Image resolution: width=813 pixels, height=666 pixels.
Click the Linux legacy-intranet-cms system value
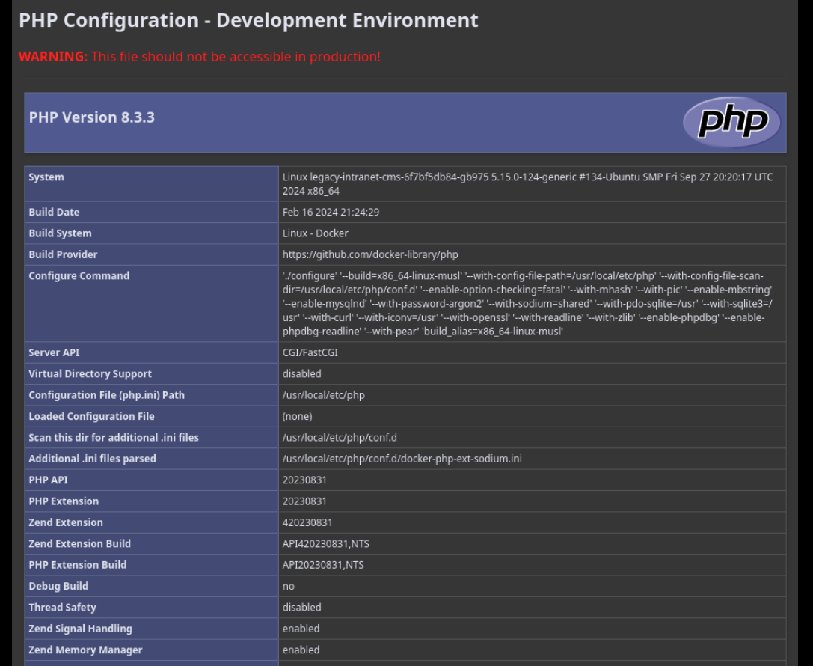click(x=527, y=183)
